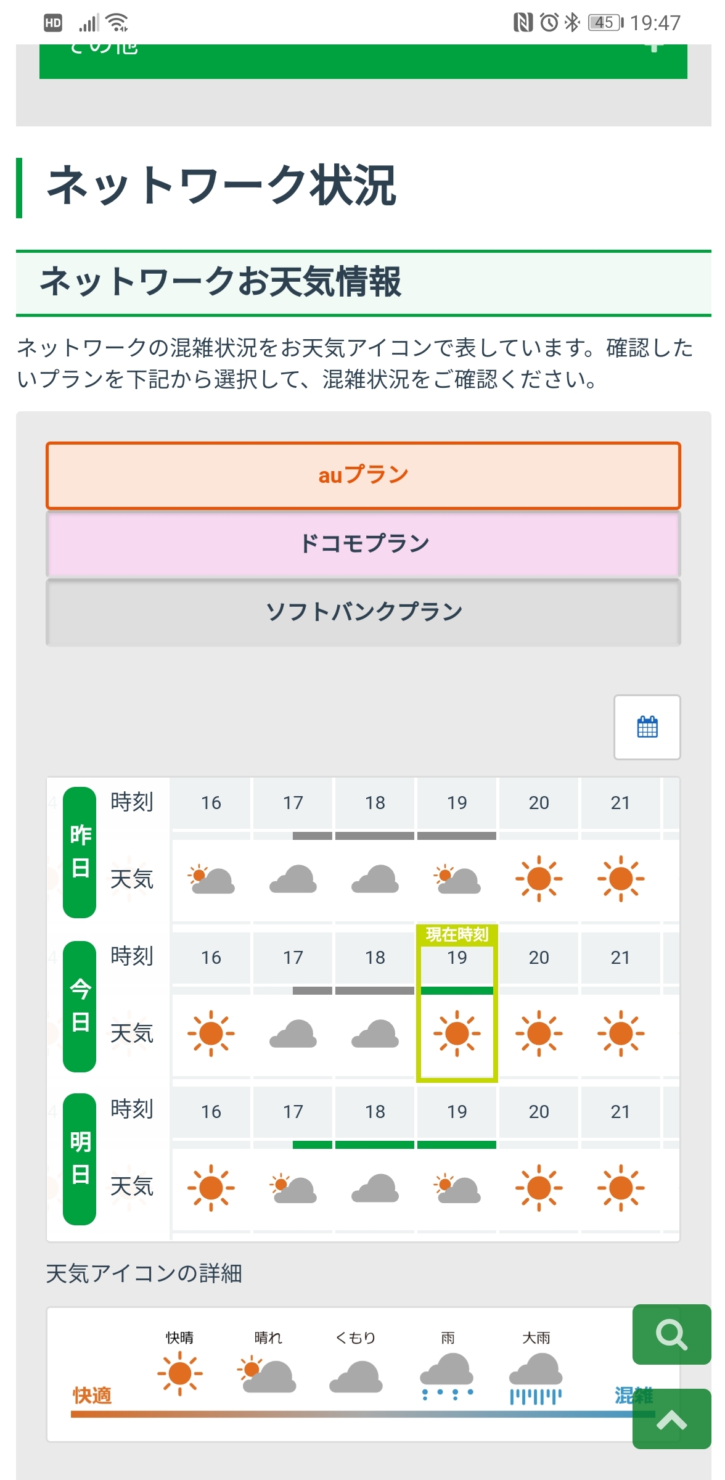Select the 明日 green row label

click(80, 1159)
